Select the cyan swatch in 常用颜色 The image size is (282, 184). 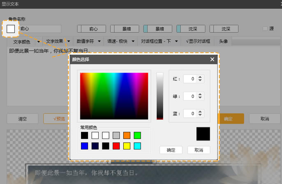click(137, 145)
